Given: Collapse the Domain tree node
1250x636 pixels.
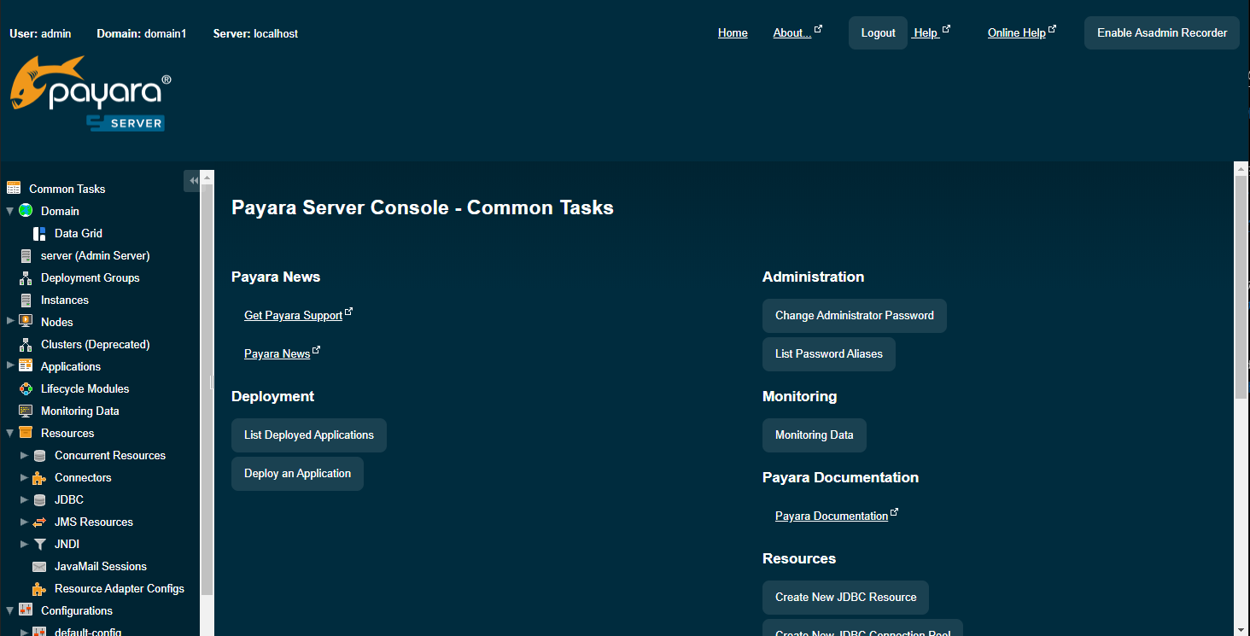Looking at the screenshot, I should (x=10, y=211).
